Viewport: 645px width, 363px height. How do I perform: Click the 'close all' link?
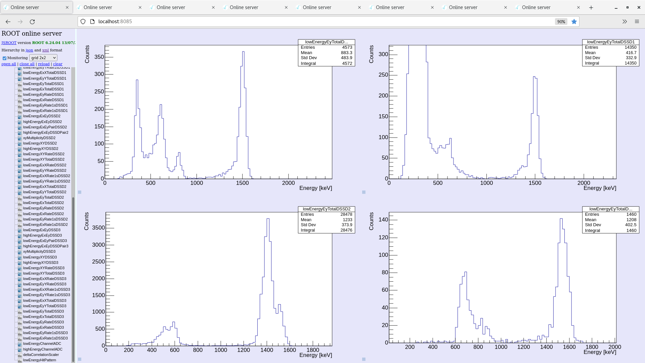click(x=27, y=64)
